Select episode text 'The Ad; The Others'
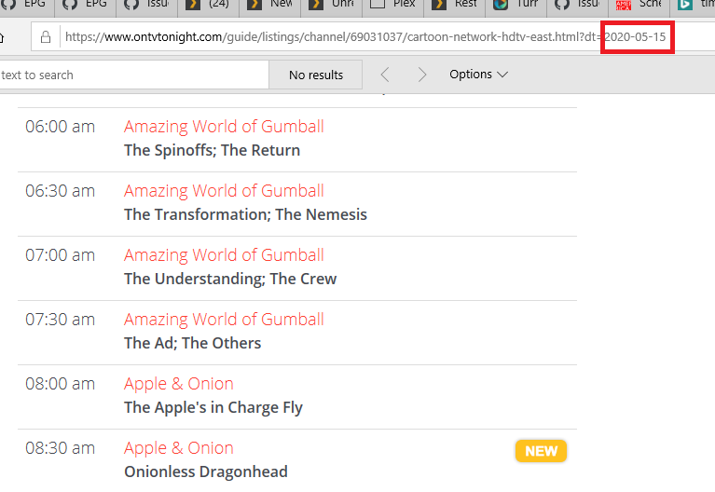 pyautogui.click(x=192, y=343)
